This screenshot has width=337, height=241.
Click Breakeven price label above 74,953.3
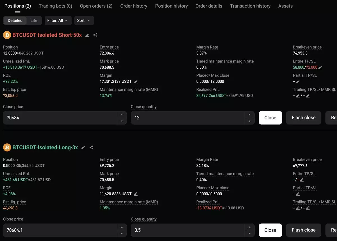[x=307, y=47]
